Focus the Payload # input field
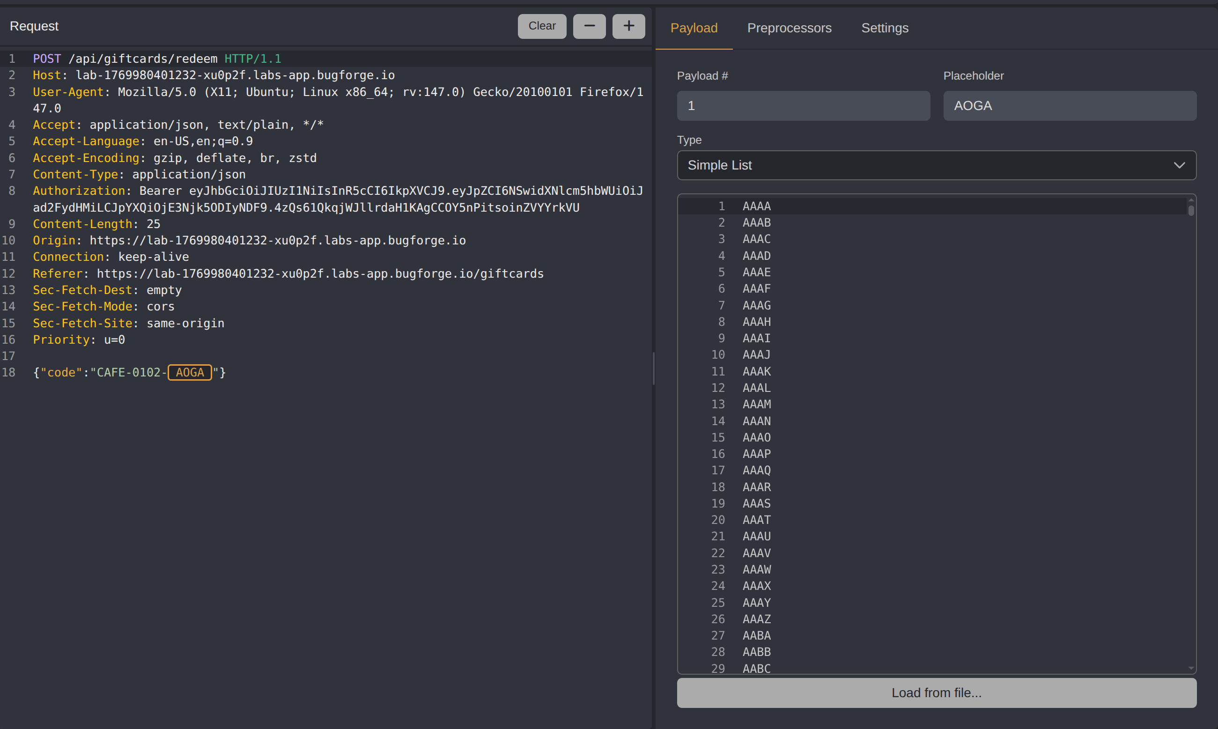 tap(803, 106)
